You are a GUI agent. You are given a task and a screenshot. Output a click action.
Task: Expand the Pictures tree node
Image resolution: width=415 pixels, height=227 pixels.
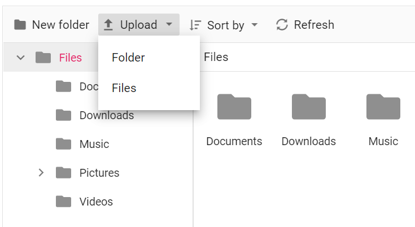tap(41, 173)
